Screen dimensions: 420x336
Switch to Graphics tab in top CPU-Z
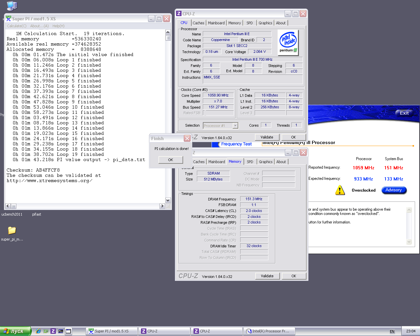click(265, 23)
